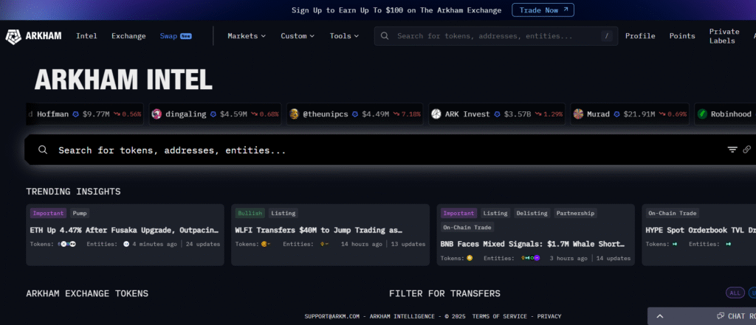The image size is (756, 325).
Task: Click the verified badge next to ARK Invest
Action: point(497,114)
